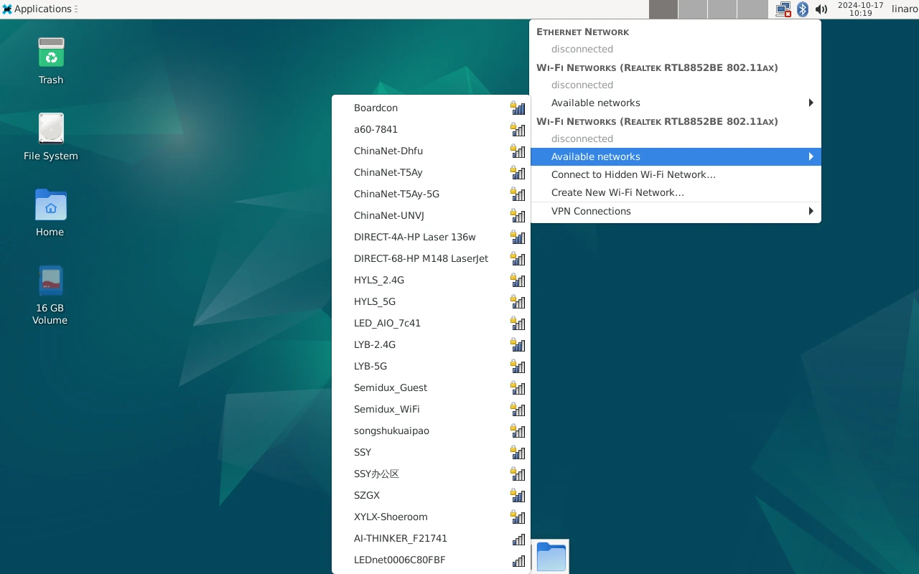
Task: Connect to LYB-5G network
Action: [431, 366]
